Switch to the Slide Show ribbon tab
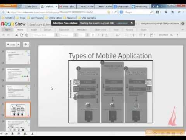The width and height of the screenshot is (186, 140). pyautogui.click(x=100, y=30)
